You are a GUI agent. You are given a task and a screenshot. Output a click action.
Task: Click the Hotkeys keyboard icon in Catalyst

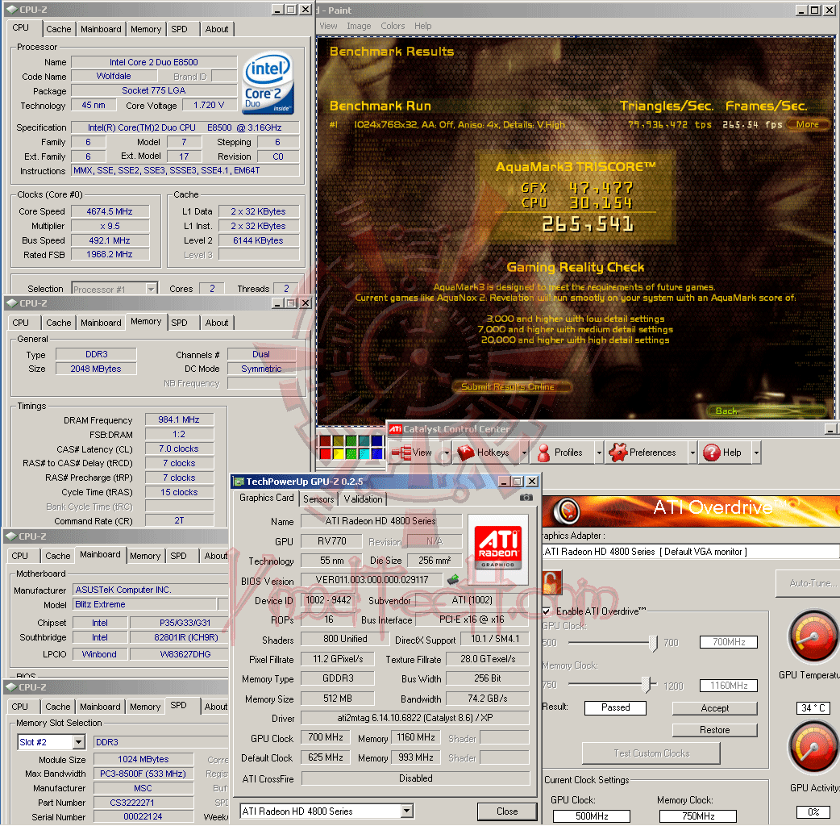[x=465, y=453]
